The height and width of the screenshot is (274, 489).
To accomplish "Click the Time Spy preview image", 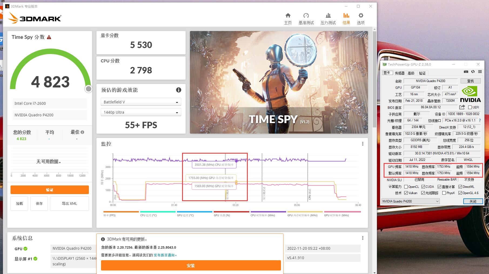I will [x=279, y=82].
